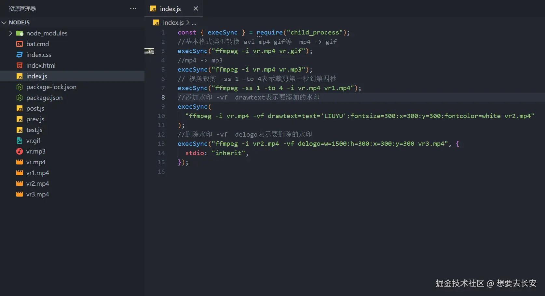Screen dimensions: 545x296
Task: Open vr.mp4 from the file tree
Action: [x=36, y=162]
